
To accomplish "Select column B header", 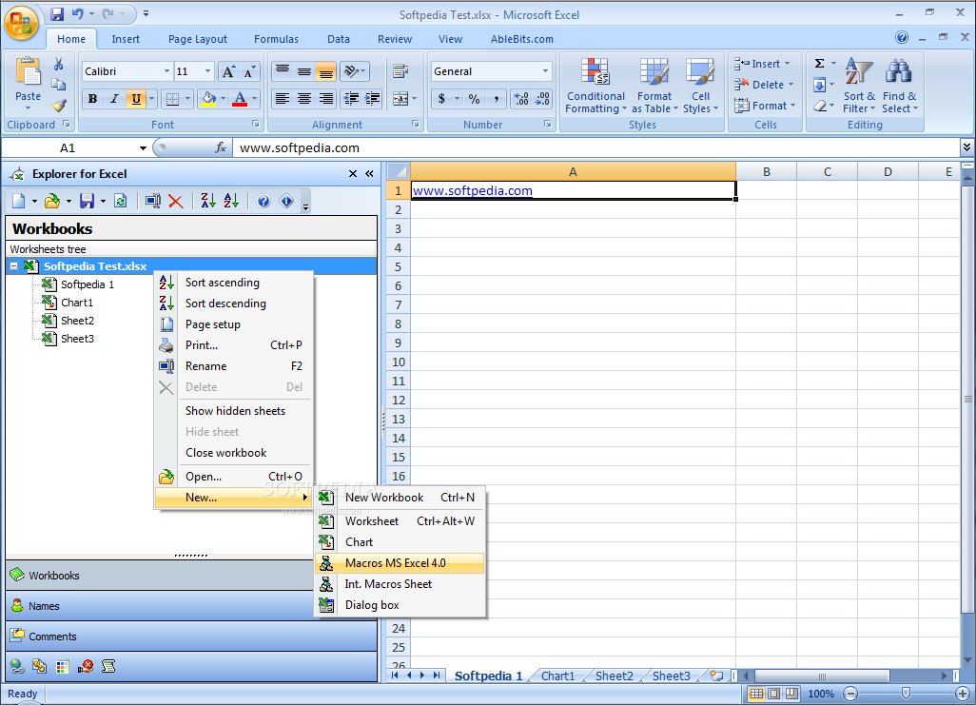I will pyautogui.click(x=766, y=172).
